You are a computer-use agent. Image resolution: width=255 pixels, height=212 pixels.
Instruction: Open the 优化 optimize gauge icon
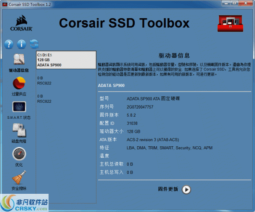click(x=19, y=153)
